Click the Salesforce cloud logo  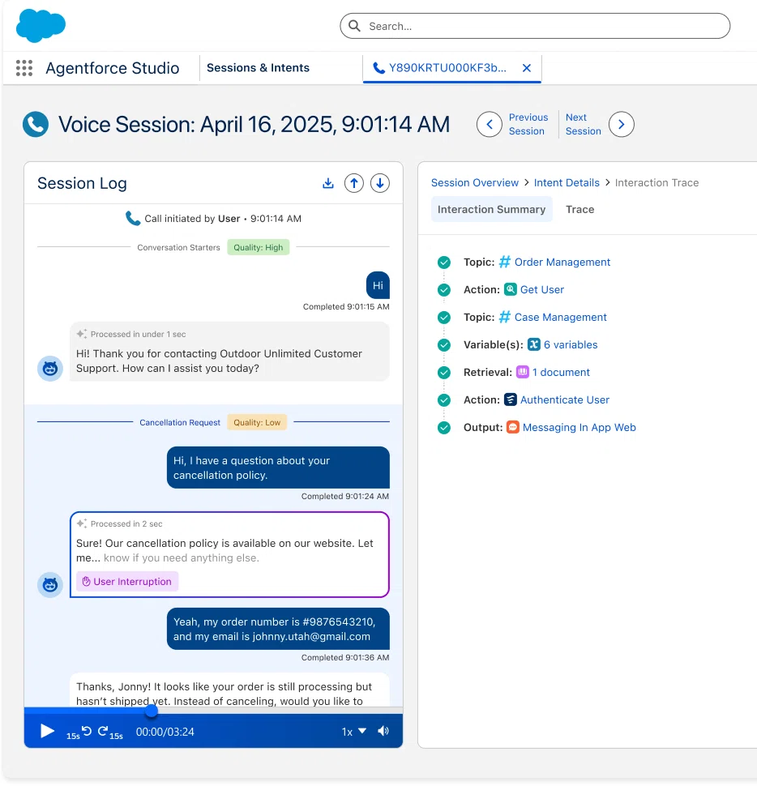41,25
